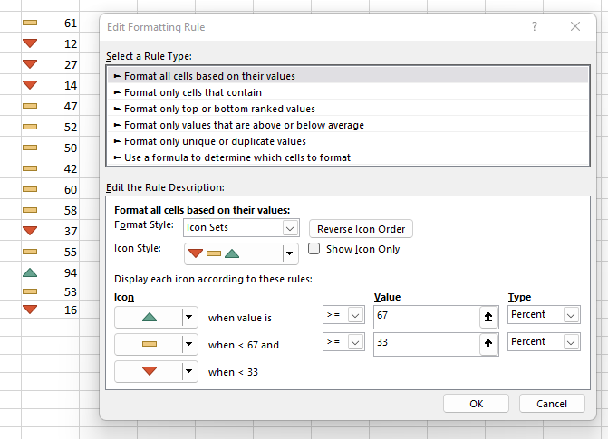Click the spreadsheet cell with value 12
Viewport: 608px width, 439px height.
pos(50,43)
